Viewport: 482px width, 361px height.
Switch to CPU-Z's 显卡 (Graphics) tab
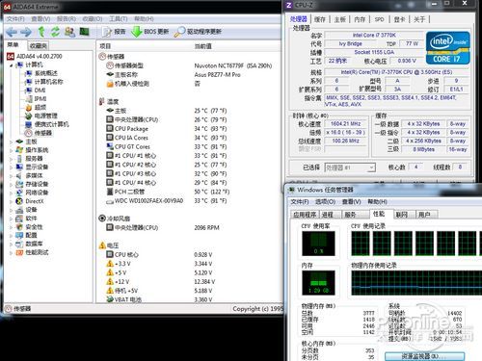coord(399,19)
